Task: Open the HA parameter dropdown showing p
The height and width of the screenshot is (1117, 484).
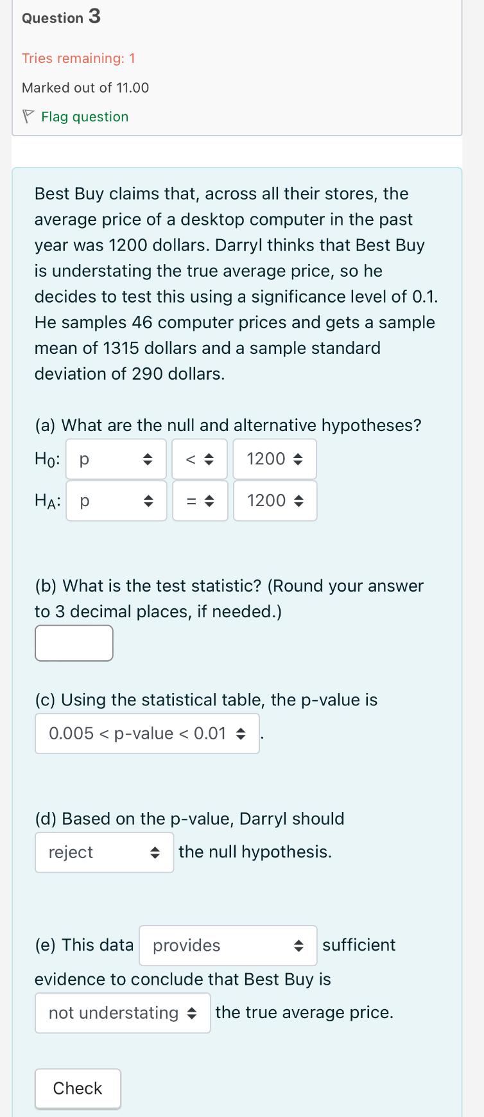Action: pos(116,500)
